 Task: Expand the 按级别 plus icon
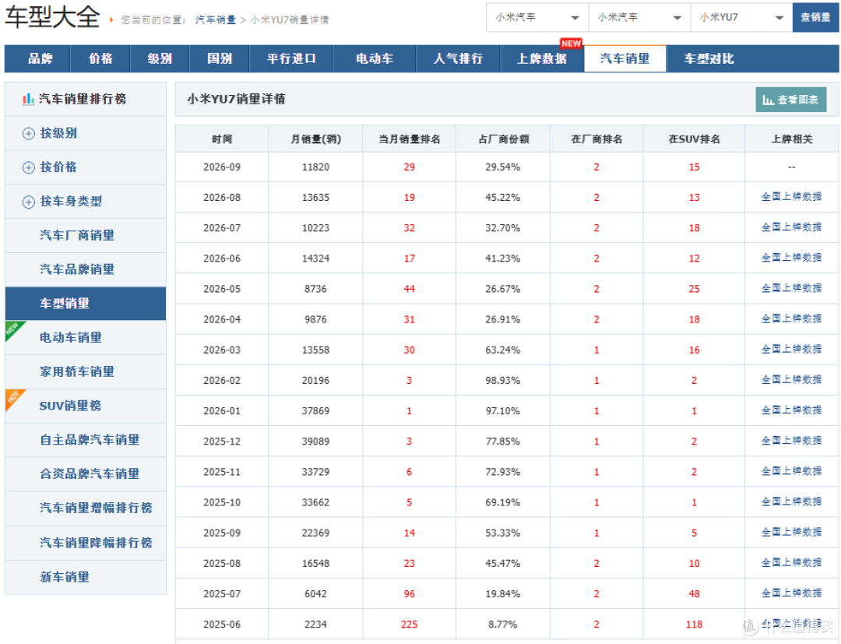coord(29,133)
